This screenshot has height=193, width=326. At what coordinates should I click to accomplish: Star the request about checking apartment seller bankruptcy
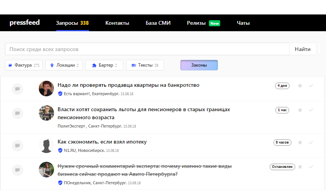[x=300, y=86]
